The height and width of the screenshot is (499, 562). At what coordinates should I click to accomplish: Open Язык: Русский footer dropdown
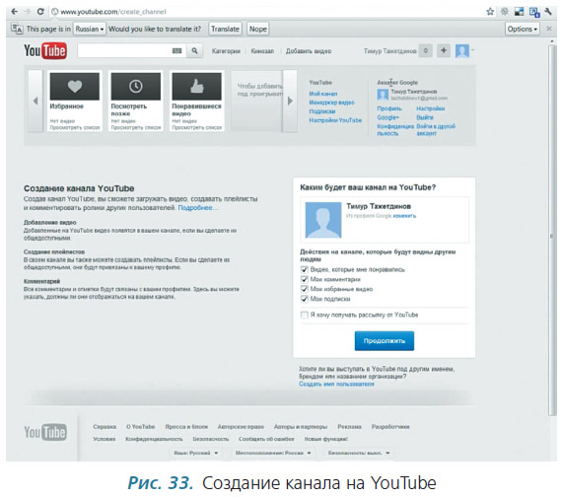coord(195,453)
